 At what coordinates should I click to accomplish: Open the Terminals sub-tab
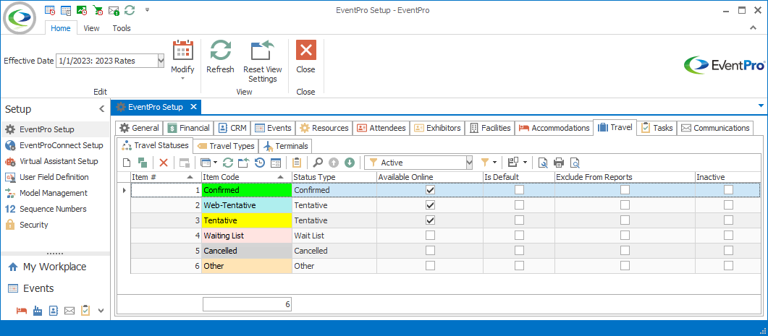[285, 146]
